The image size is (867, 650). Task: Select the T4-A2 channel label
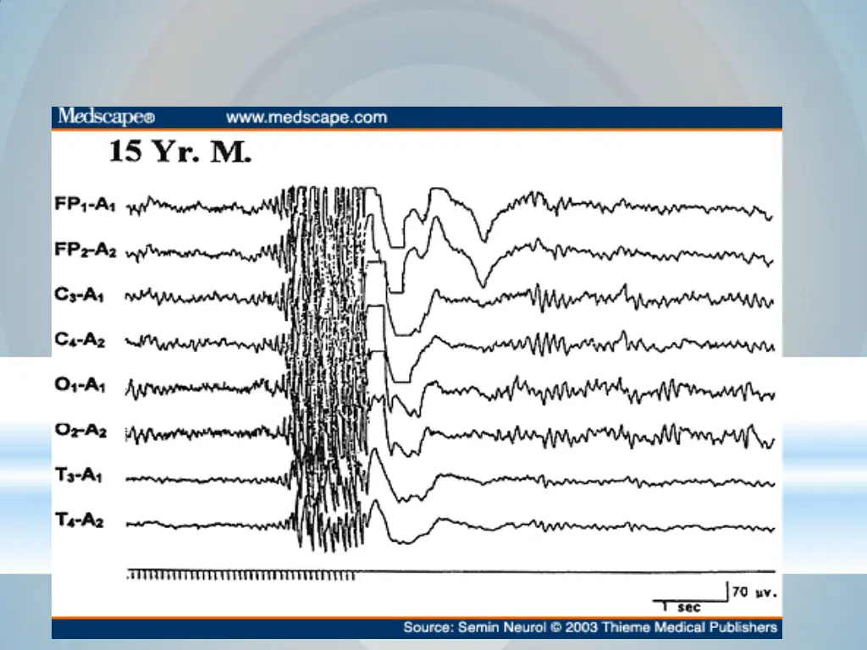[x=79, y=520]
